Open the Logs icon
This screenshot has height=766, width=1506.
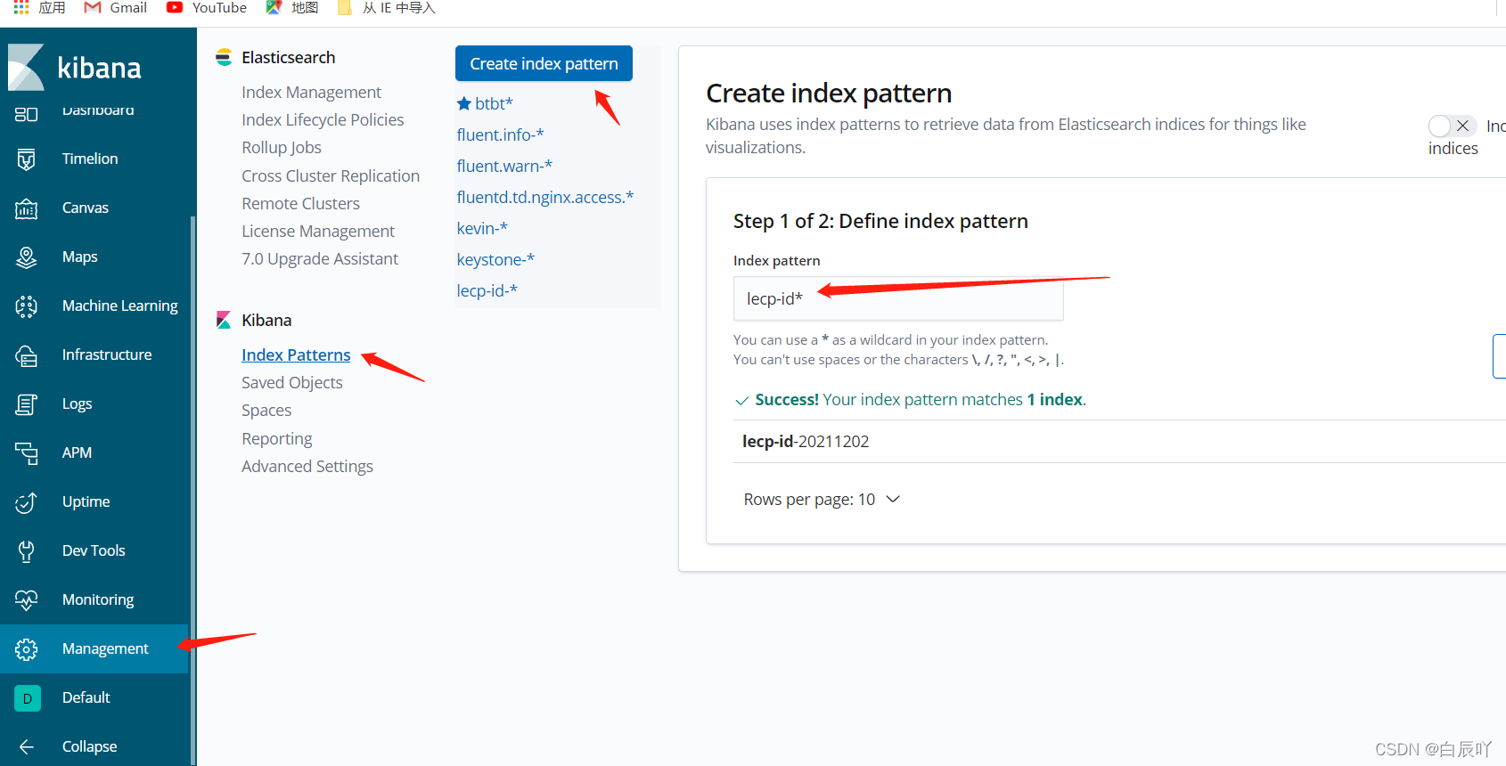[x=27, y=404]
